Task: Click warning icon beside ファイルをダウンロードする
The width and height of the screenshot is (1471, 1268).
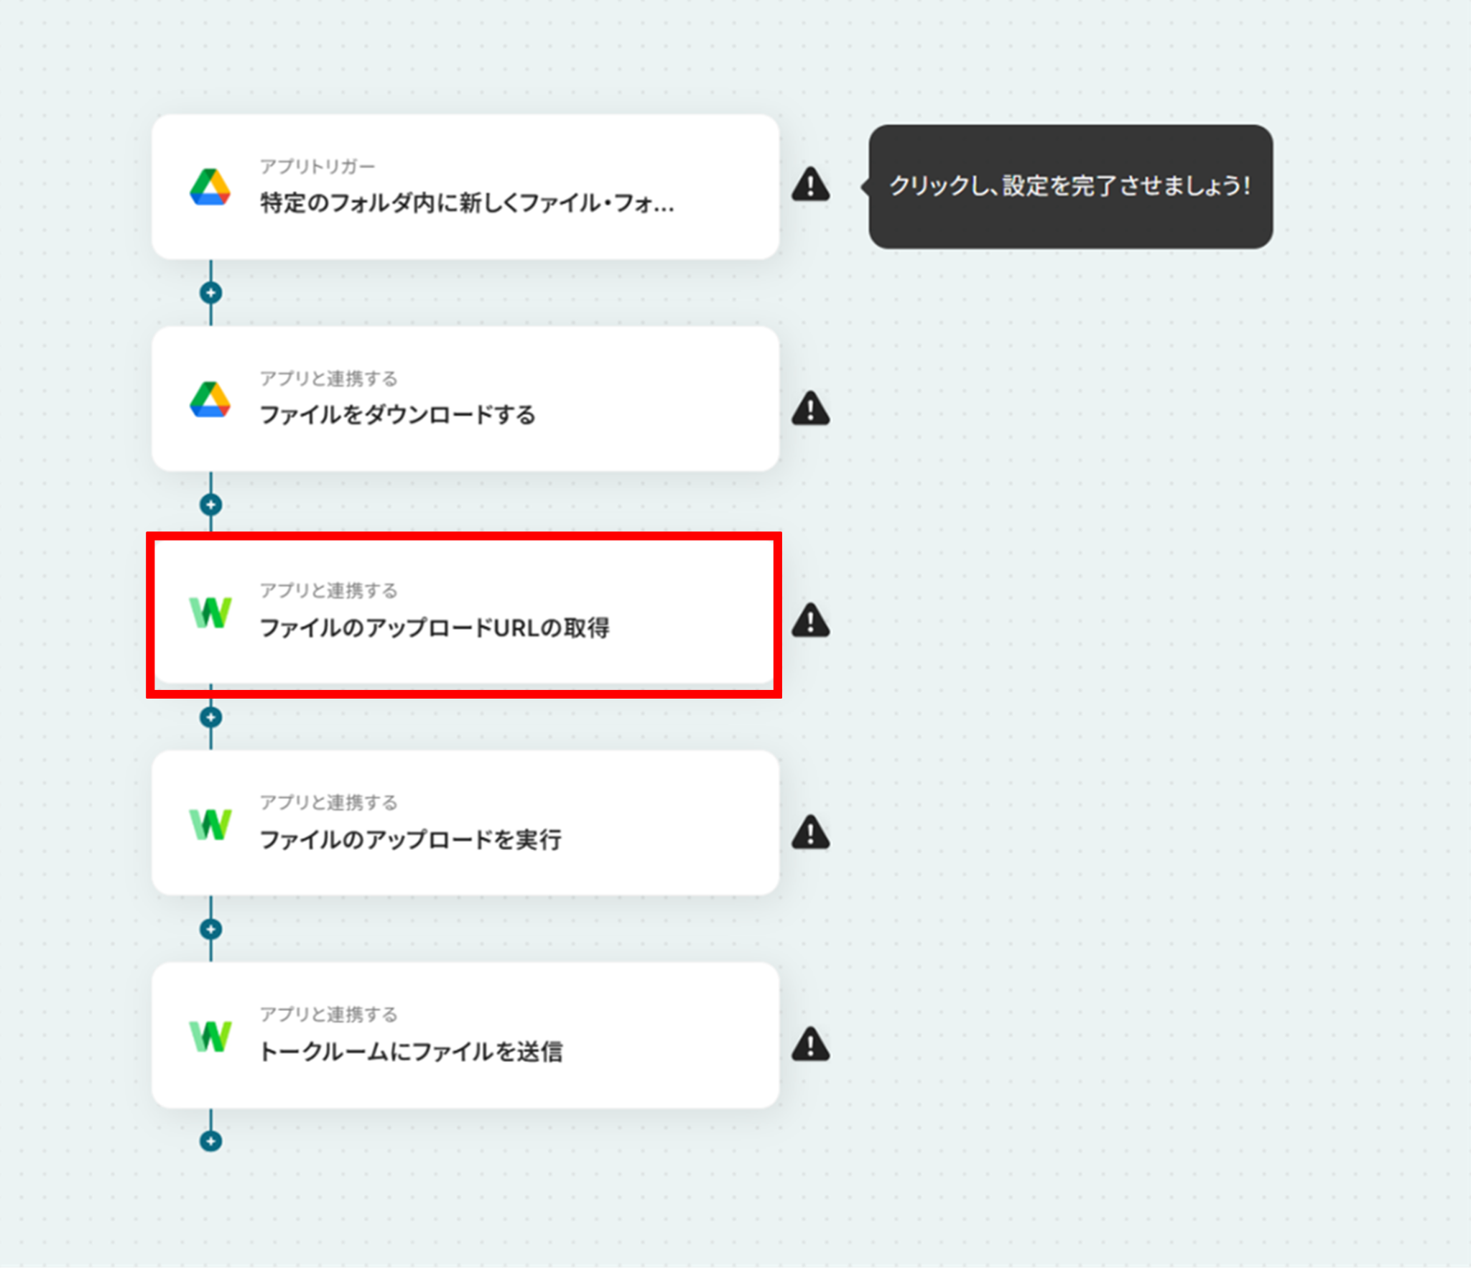Action: (x=811, y=408)
